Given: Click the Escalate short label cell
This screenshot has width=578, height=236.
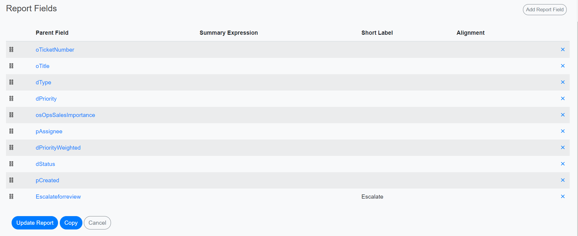Looking at the screenshot, I should point(372,197).
